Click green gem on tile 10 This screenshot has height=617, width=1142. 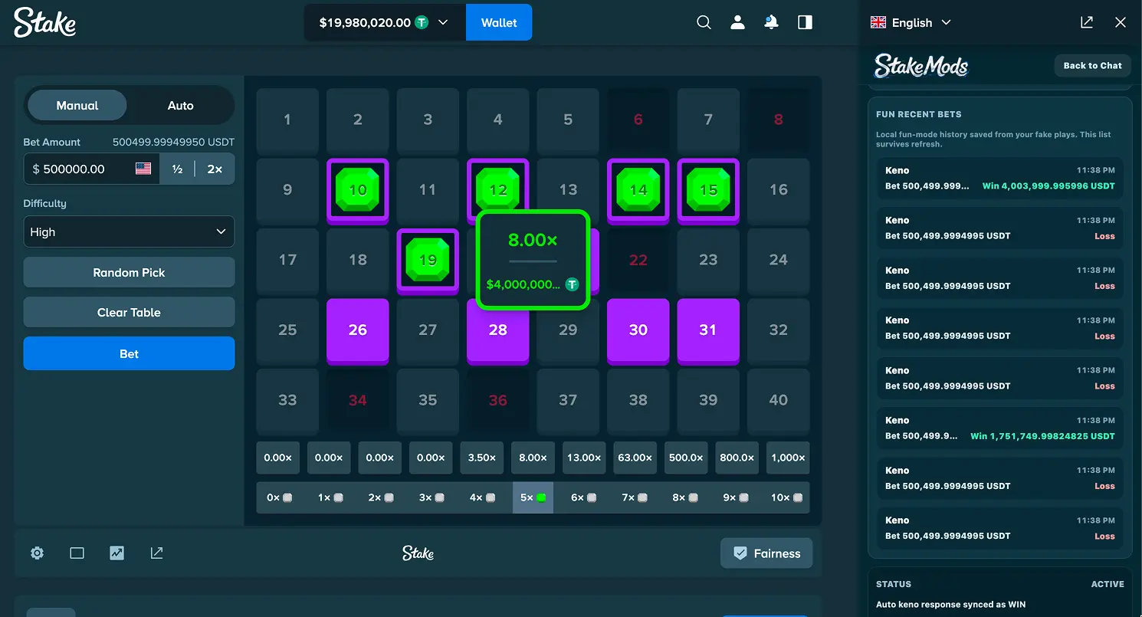[x=358, y=189]
